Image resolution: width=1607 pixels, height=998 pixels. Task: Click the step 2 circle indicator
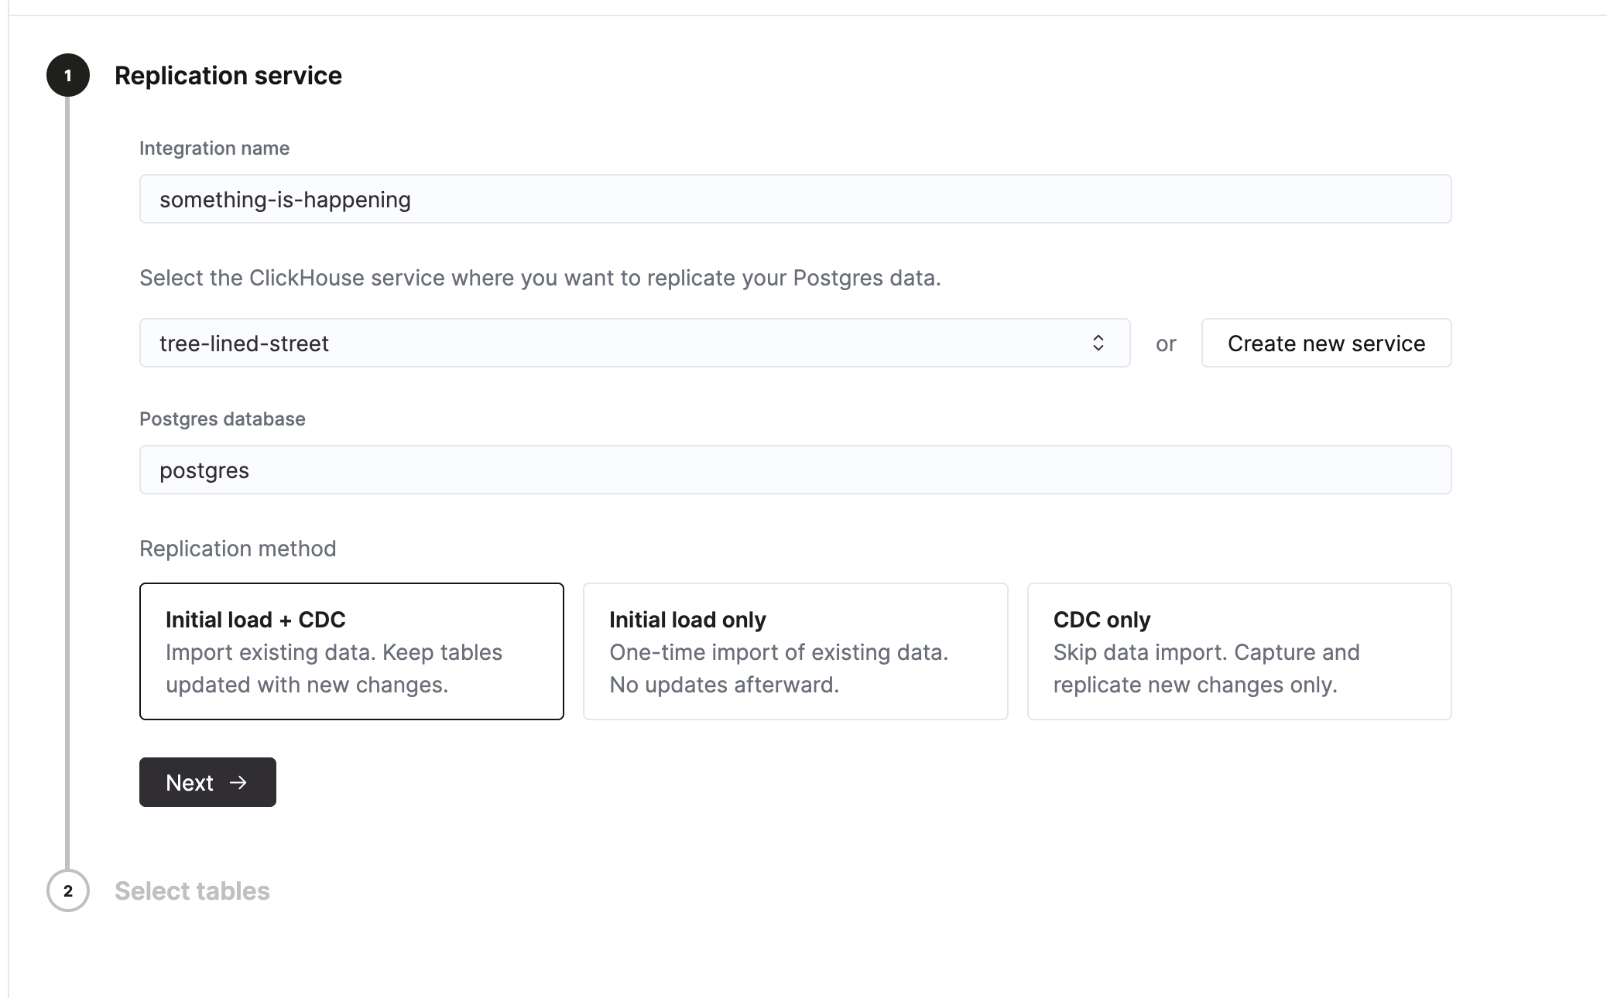click(x=68, y=890)
